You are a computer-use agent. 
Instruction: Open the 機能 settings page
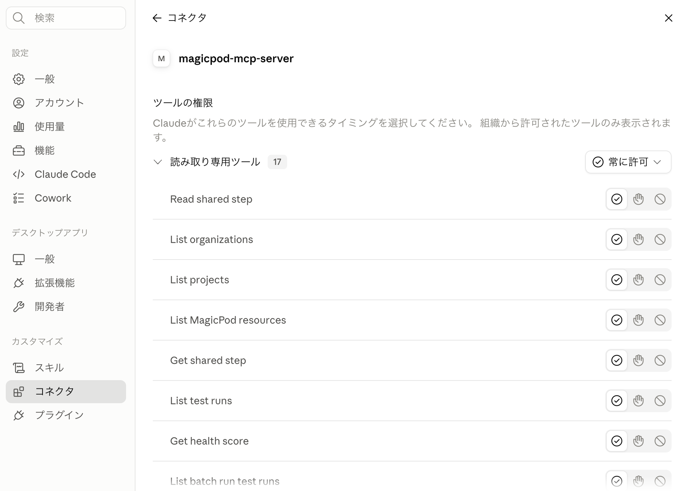point(66,150)
